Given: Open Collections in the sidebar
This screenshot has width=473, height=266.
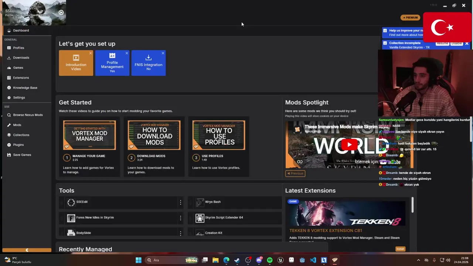Looking at the screenshot, I should [x=21, y=135].
